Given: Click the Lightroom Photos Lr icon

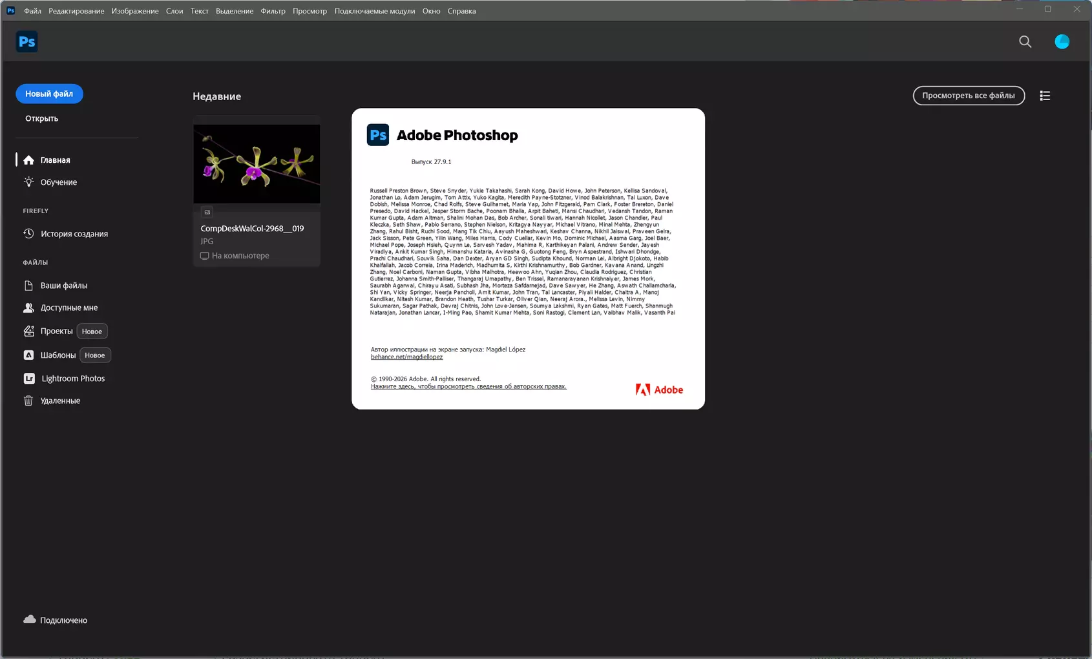Looking at the screenshot, I should pos(29,379).
